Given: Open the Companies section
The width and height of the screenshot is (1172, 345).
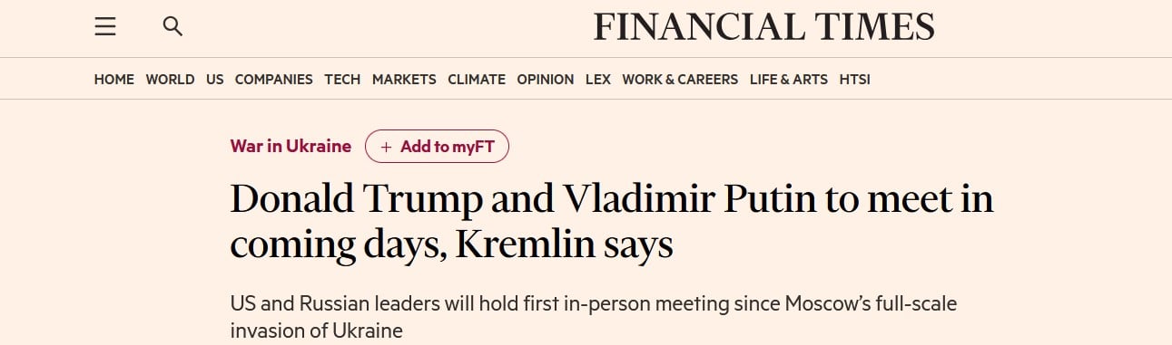Looking at the screenshot, I should (273, 80).
